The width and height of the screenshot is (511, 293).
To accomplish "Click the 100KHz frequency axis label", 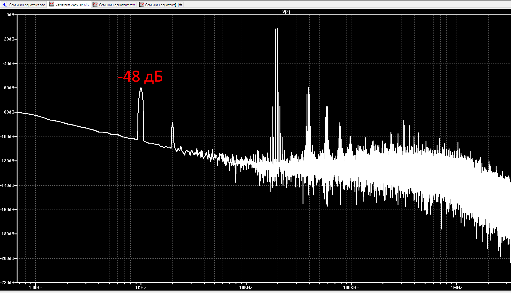I will point(351,287).
